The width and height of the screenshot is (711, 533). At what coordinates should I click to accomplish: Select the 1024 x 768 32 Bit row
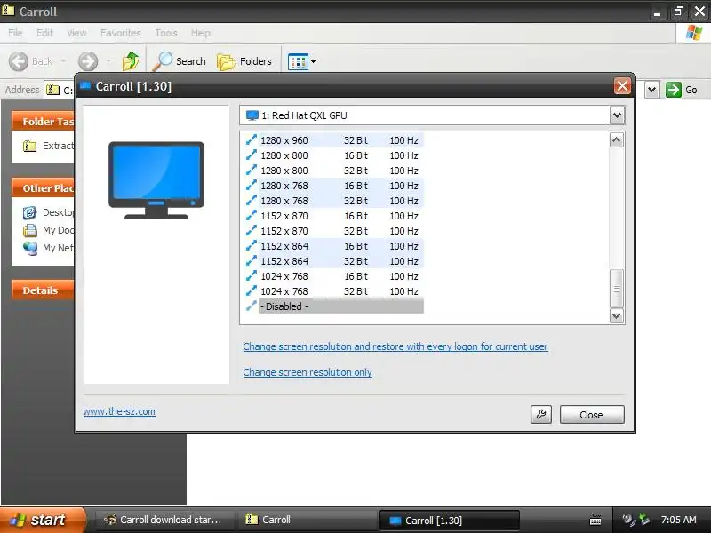click(334, 291)
